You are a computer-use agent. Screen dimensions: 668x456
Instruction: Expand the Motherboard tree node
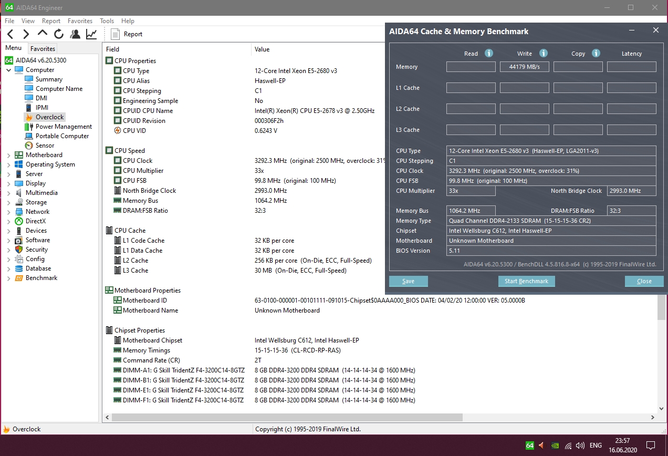click(9, 155)
